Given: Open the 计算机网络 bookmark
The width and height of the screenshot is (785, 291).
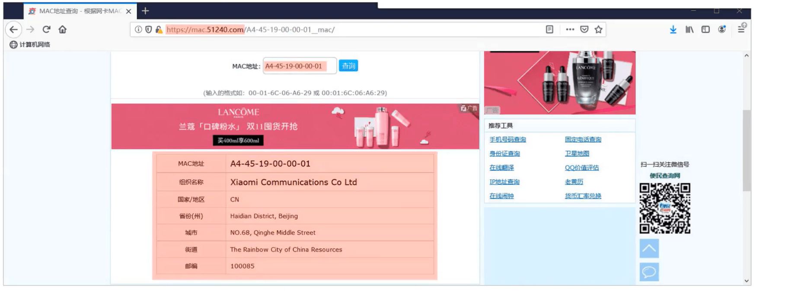Looking at the screenshot, I should (30, 44).
